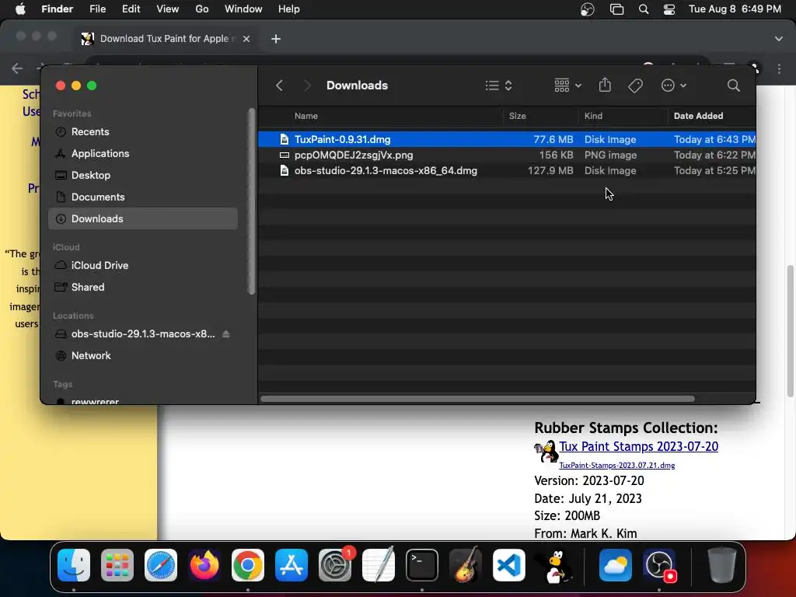Viewport: 796px width, 597px height.
Task: Select pcpOMQDEJ2zsgjVx.png file
Action: (x=507, y=155)
